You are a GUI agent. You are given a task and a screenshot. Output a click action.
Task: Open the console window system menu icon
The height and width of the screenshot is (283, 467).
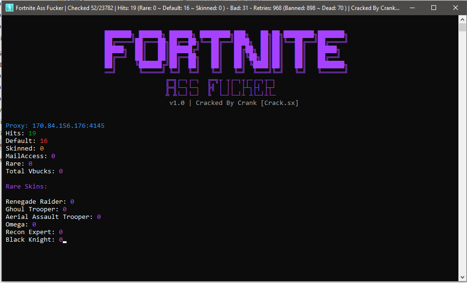[10, 8]
